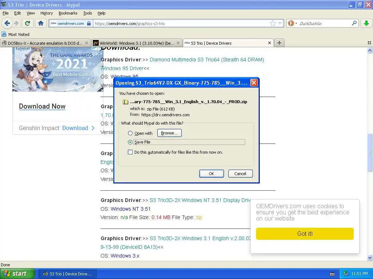Select the Save File radio button
The height and width of the screenshot is (279, 373).
(x=130, y=142)
